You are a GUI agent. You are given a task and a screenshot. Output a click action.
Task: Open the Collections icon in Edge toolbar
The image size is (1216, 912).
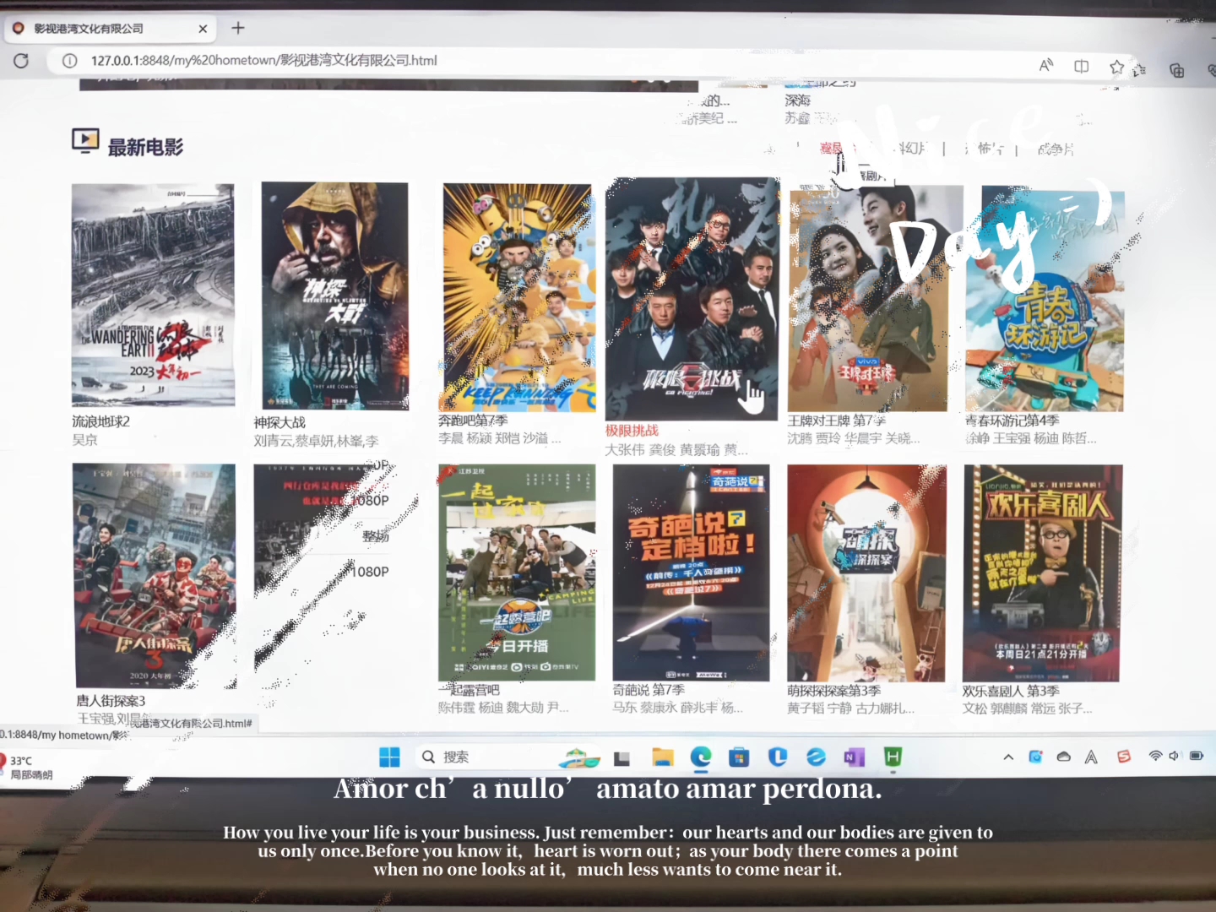point(1176,70)
